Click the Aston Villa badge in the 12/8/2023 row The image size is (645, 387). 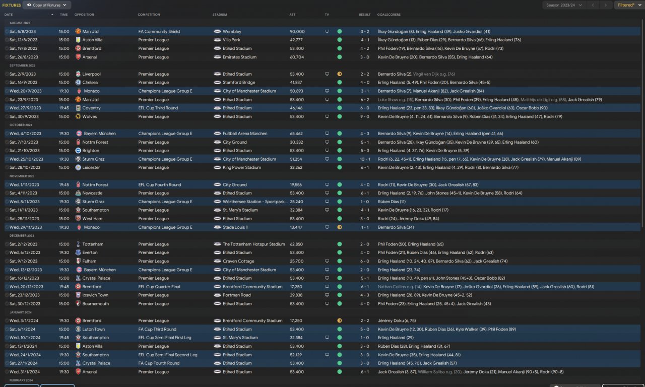(x=78, y=40)
